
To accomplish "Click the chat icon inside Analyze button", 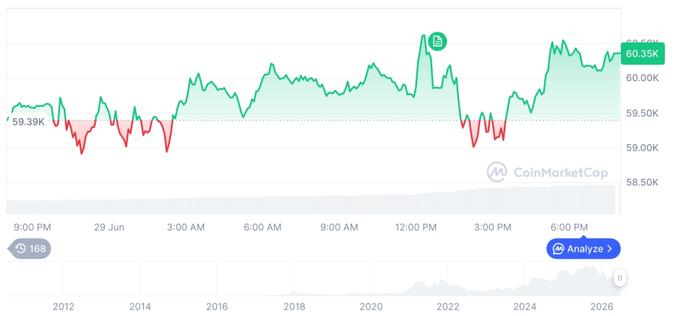I will [x=559, y=248].
